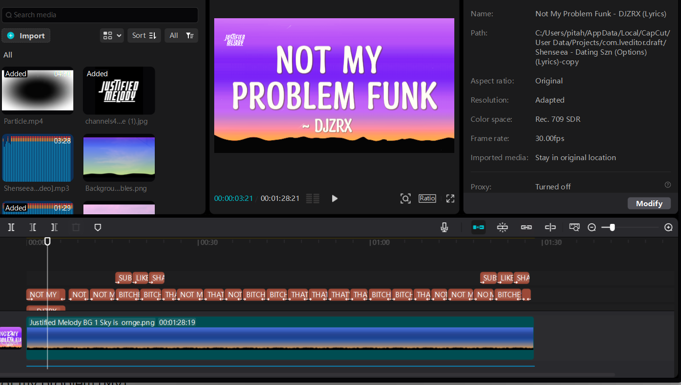Select the Justified Melody BG 1 Sky clip
The width and height of the screenshot is (681, 385).
(x=280, y=338)
